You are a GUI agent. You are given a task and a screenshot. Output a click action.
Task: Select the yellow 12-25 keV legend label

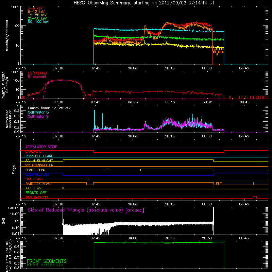pos(37,15)
